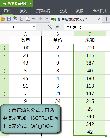This screenshot has width=110, height=138.
Task: Select column C header
Action: (x=90, y=34)
